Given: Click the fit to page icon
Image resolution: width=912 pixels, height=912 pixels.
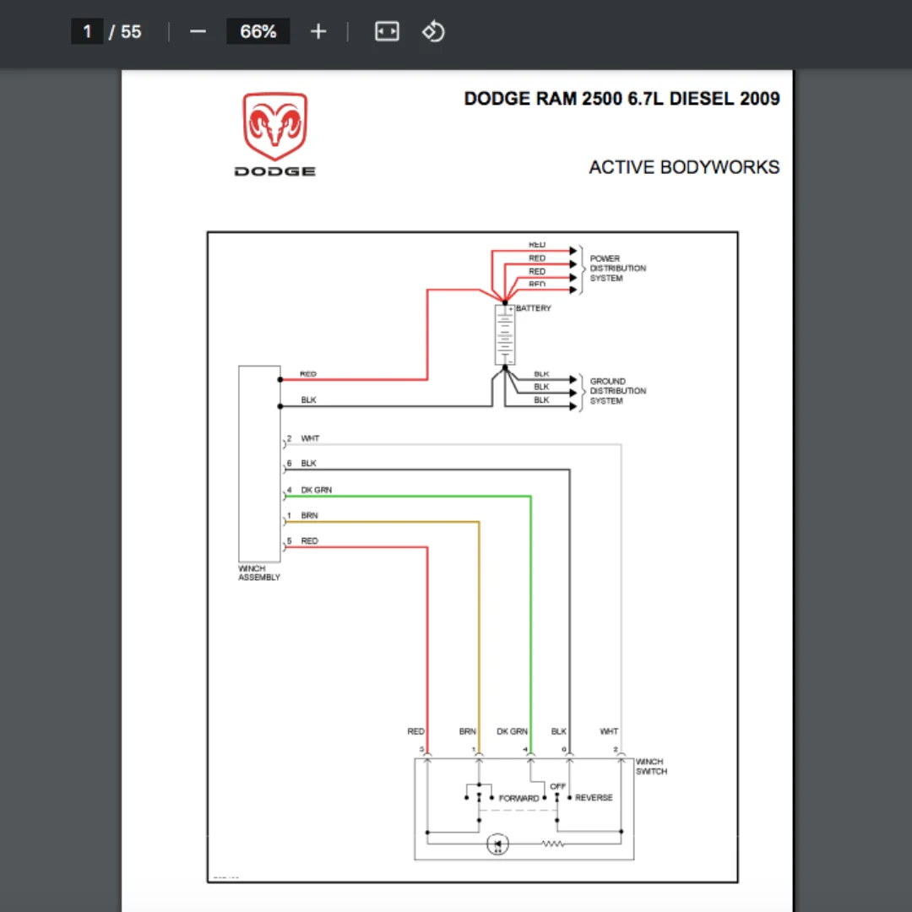Looking at the screenshot, I should click(387, 31).
